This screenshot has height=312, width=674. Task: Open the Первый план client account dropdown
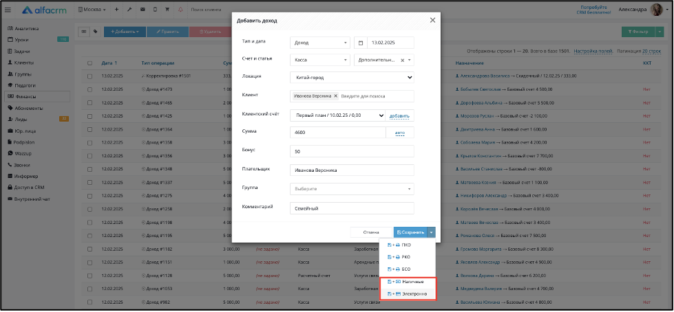[338, 115]
